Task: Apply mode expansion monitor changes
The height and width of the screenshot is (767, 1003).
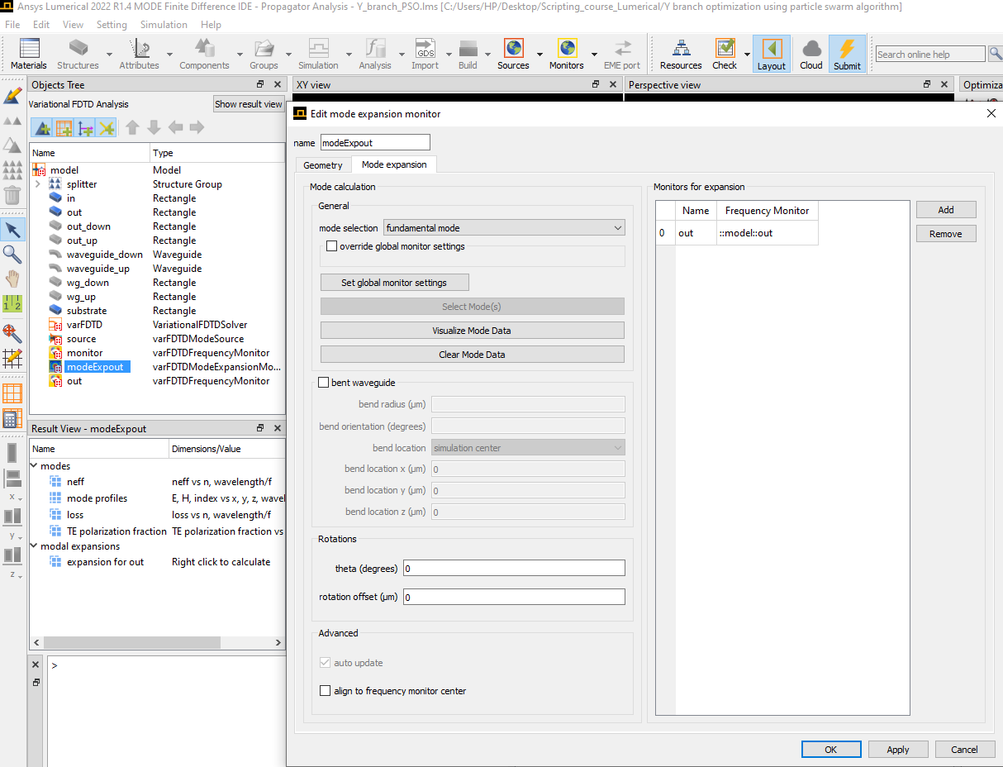Action: (x=898, y=750)
